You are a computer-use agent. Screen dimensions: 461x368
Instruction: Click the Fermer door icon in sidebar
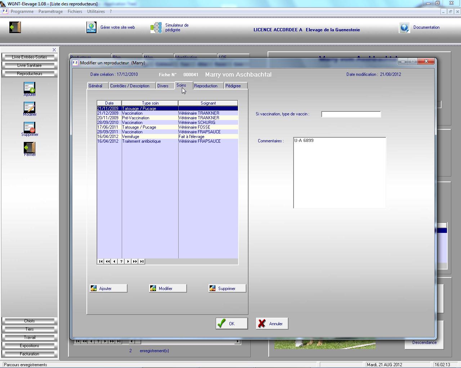pyautogui.click(x=30, y=148)
